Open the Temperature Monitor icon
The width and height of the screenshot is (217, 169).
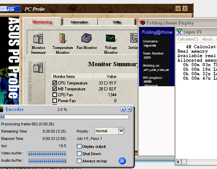pyautogui.click(x=62, y=38)
